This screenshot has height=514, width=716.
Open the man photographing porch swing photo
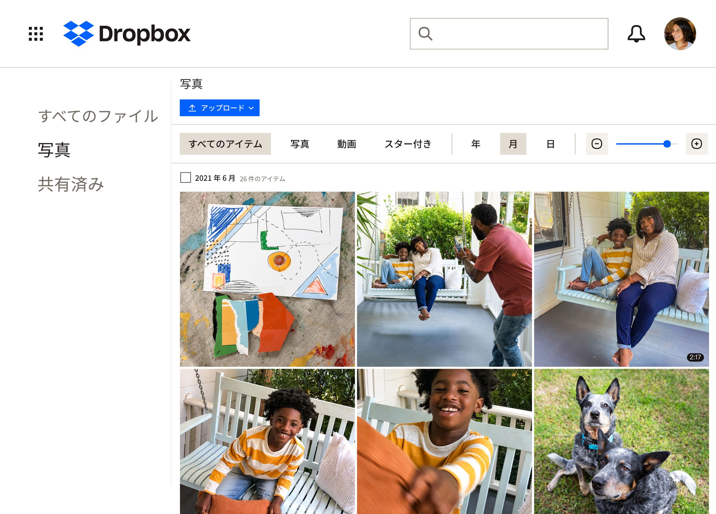[x=444, y=279]
